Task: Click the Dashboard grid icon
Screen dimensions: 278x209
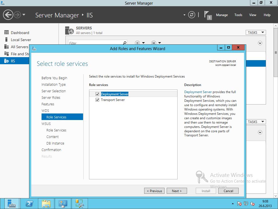Action: (7, 32)
